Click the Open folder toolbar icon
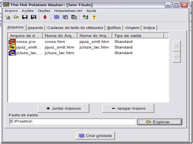Viewport: 193px width, 144px height. pos(16,17)
